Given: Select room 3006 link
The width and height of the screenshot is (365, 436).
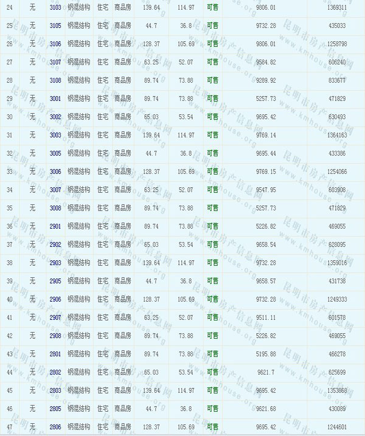Looking at the screenshot, I should [x=55, y=171].
